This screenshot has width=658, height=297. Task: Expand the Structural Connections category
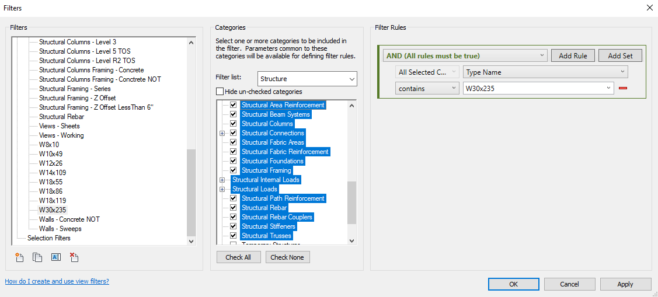coord(222,133)
